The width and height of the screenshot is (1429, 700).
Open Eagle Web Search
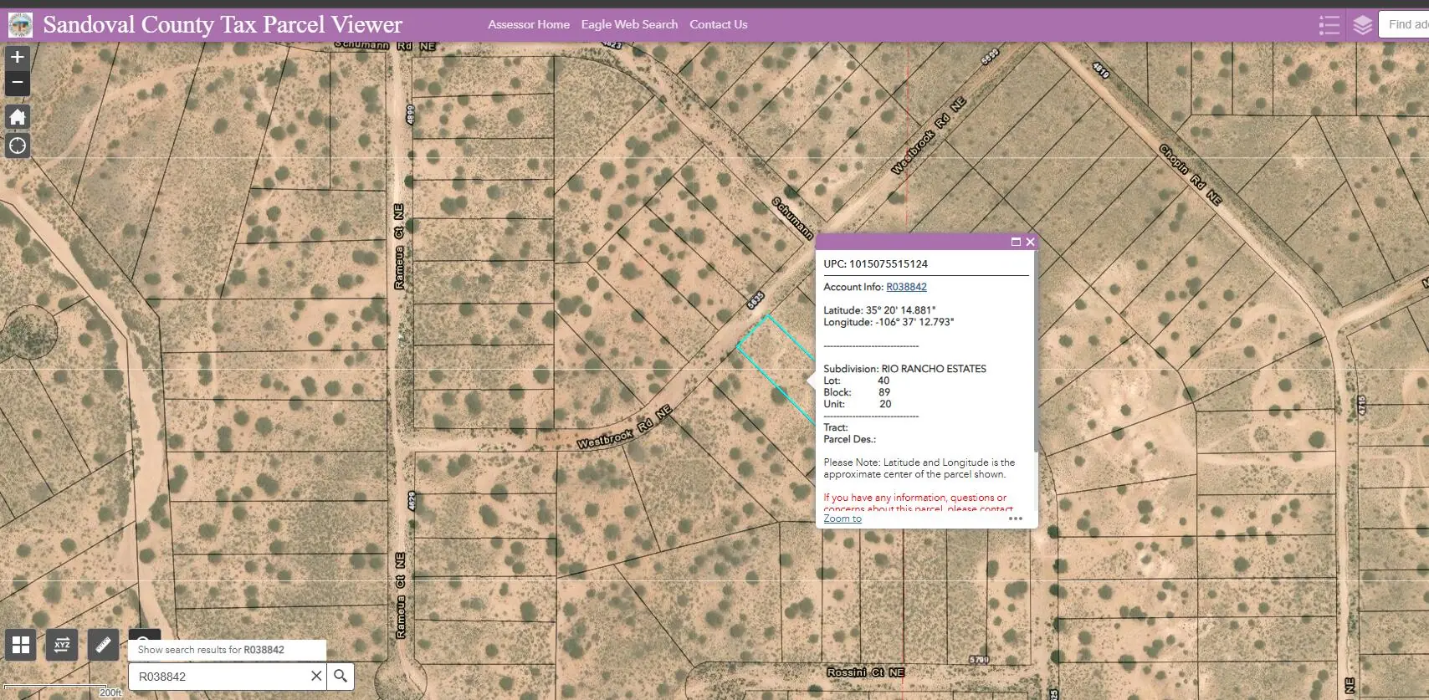tap(629, 25)
